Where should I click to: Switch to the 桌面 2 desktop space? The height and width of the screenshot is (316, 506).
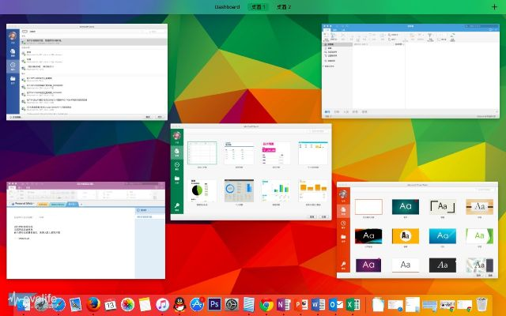coord(282,6)
